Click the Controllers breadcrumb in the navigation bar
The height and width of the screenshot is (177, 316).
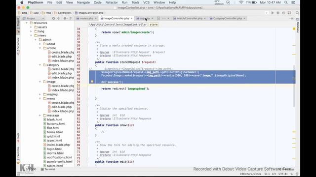[x=63, y=13]
